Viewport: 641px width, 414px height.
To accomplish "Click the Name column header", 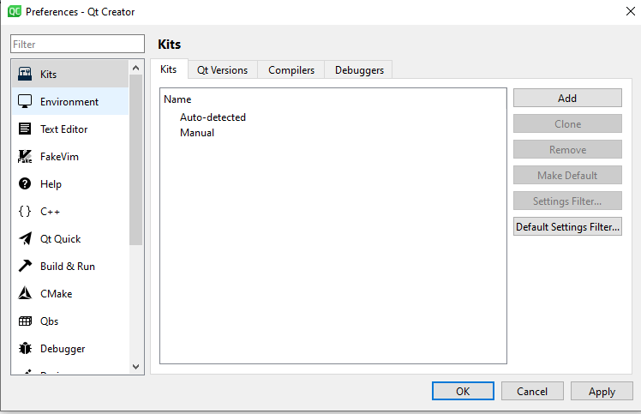I will click(177, 99).
